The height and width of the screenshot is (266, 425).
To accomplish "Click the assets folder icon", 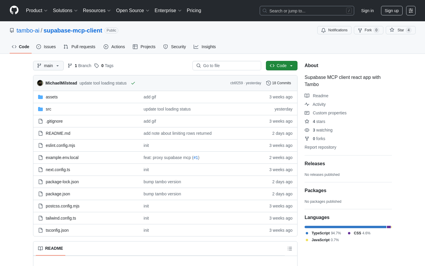I will (x=40, y=97).
